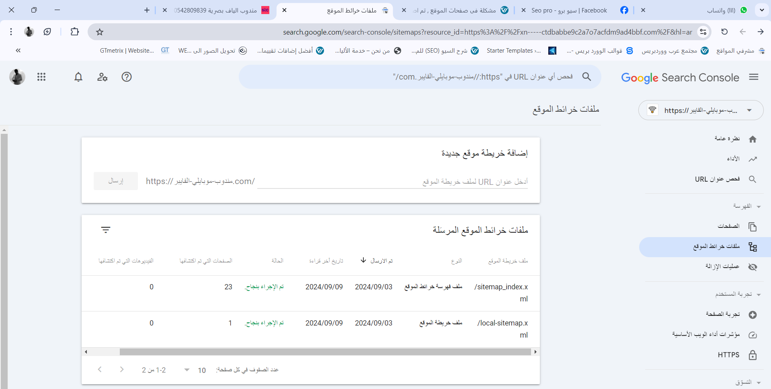Open Chrome tab search dropdown
The image size is (771, 389).
762,10
